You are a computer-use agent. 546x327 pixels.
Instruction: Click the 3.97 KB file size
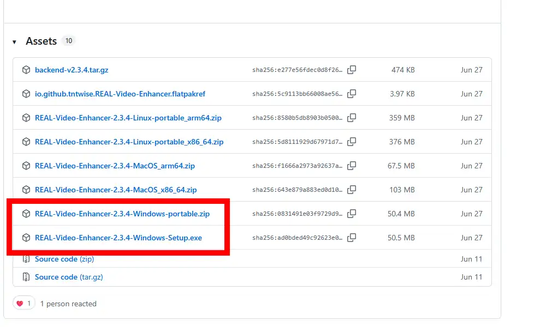pos(402,94)
